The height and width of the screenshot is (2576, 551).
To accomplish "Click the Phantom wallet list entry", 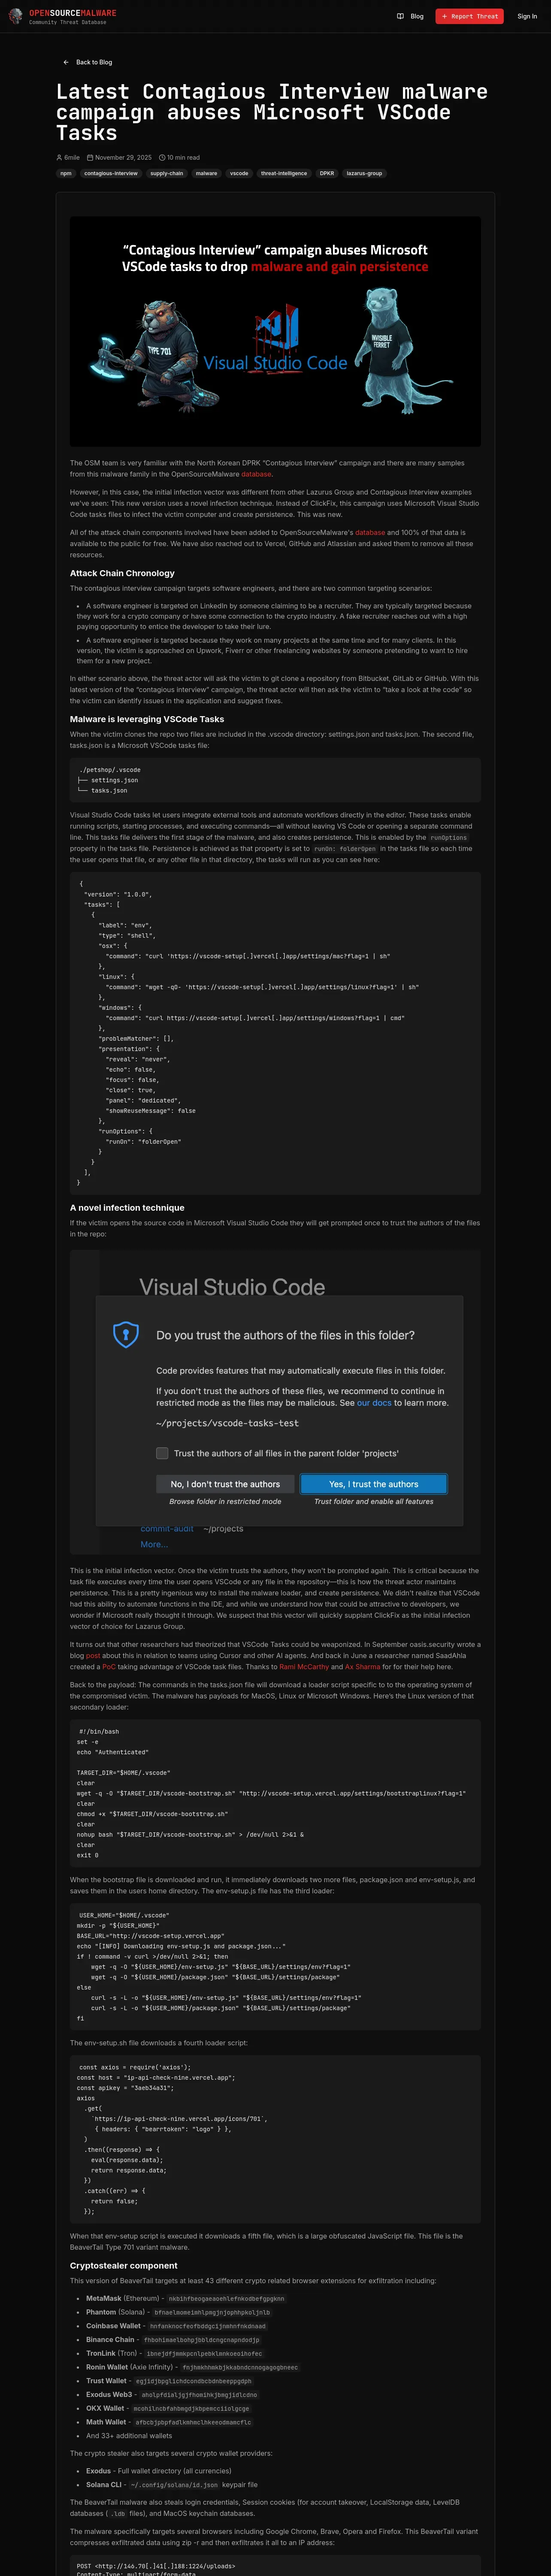I will (x=179, y=2312).
